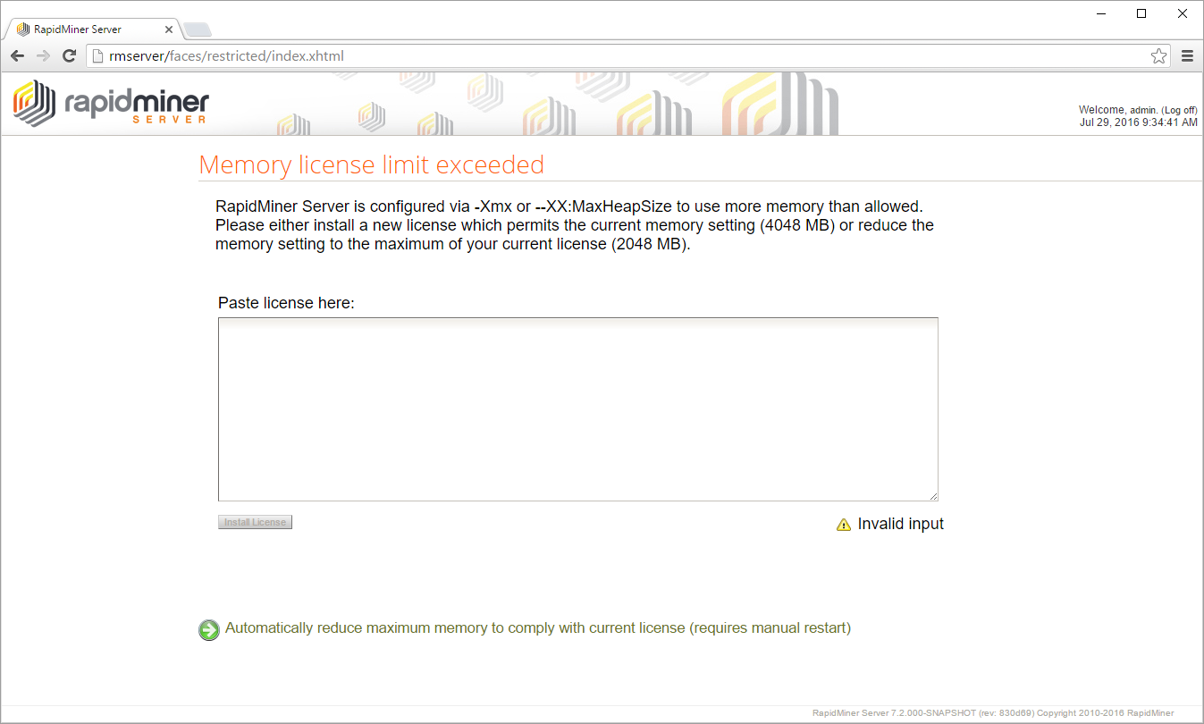Screen dimensions: 1204x724
Task: Click the Automatically reduce maximum memory link
Action: coord(537,628)
